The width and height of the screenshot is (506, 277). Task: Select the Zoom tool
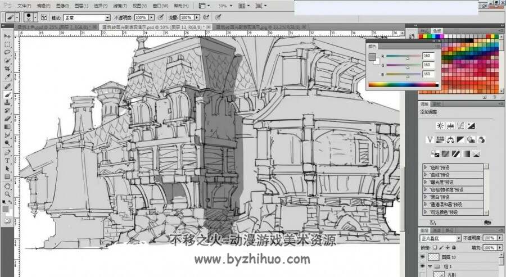pyautogui.click(x=7, y=194)
